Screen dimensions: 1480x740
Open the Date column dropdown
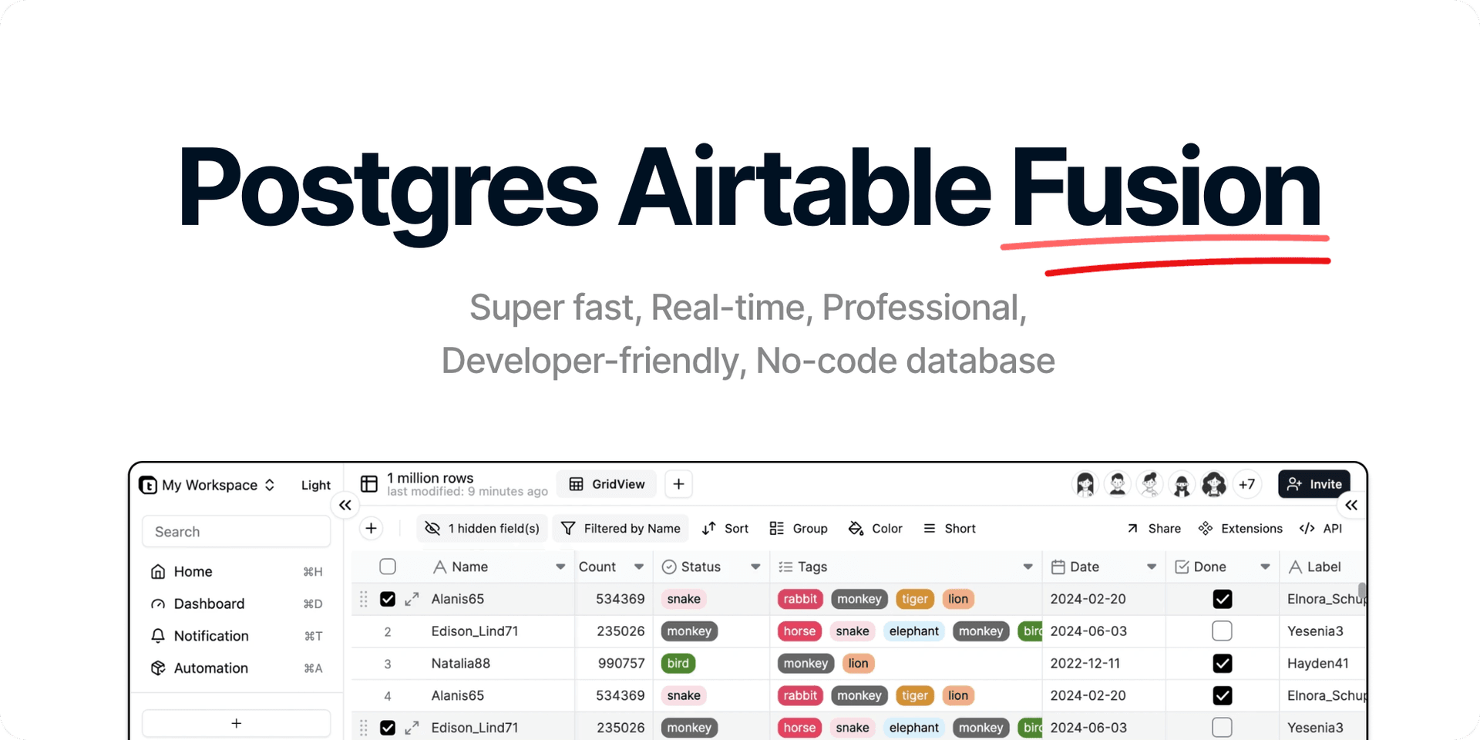point(1153,566)
